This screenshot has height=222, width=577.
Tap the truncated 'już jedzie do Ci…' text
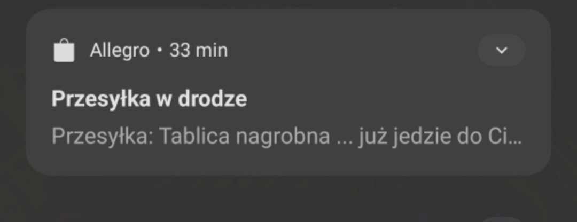[x=440, y=137]
